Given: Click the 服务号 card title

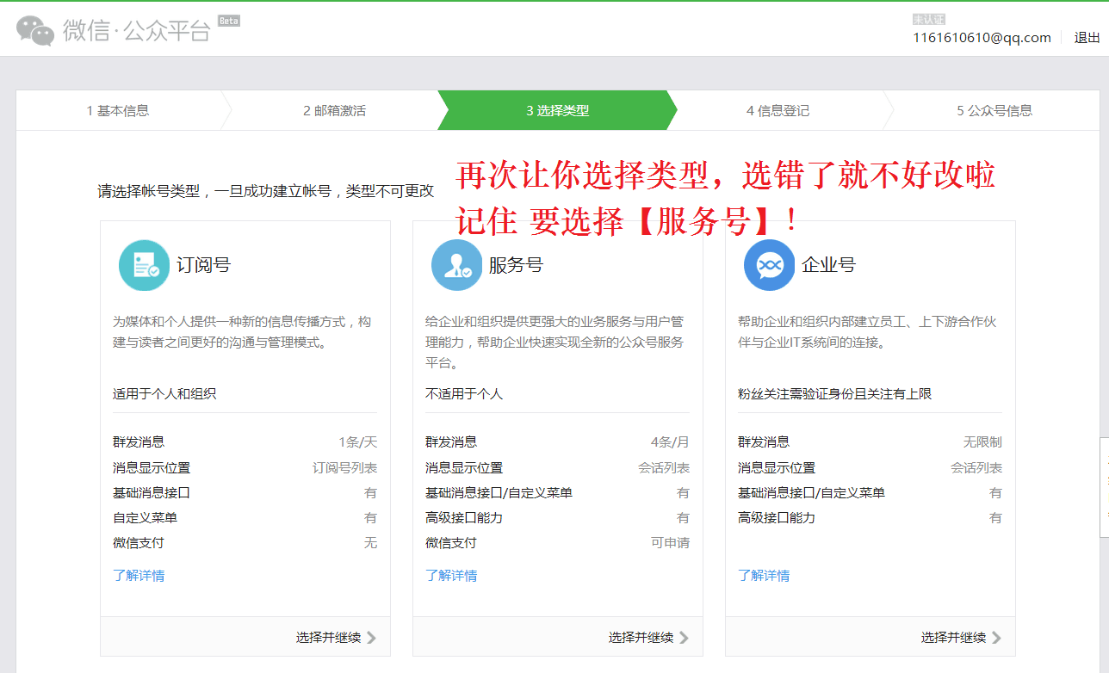Looking at the screenshot, I should (516, 265).
